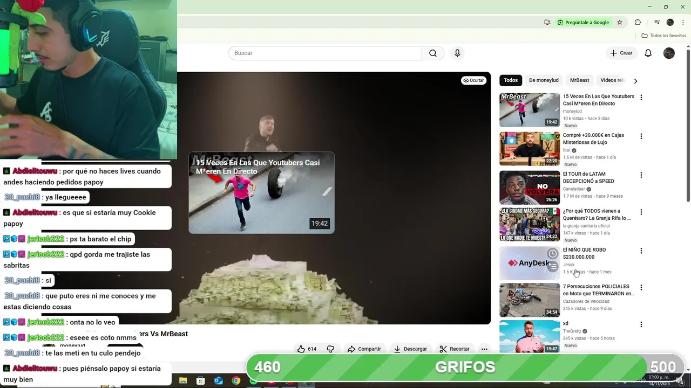The height and width of the screenshot is (388, 691).
Task: Open suggested video card in player
Action: coord(261,193)
